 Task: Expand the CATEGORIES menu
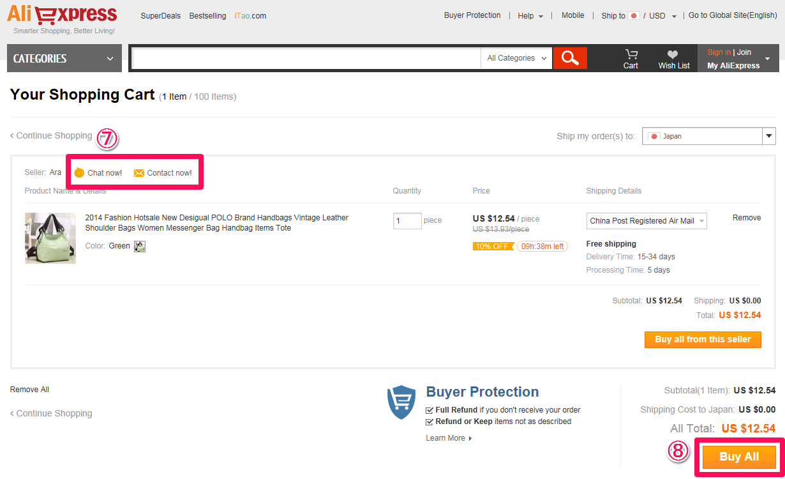click(64, 58)
